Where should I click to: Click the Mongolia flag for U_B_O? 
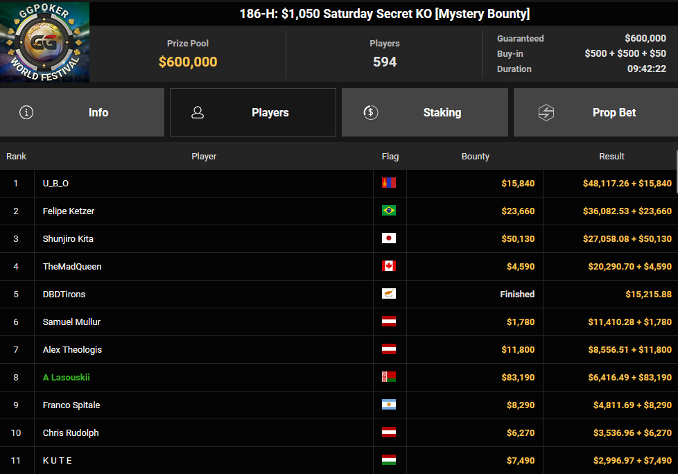pos(389,183)
